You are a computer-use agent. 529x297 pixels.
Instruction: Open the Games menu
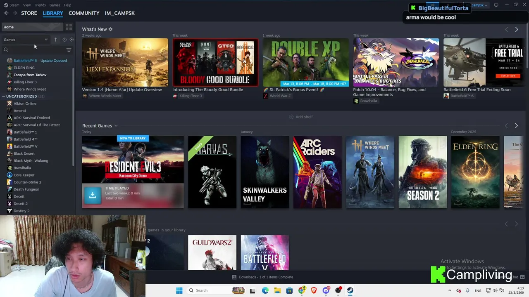[x=55, y=5]
